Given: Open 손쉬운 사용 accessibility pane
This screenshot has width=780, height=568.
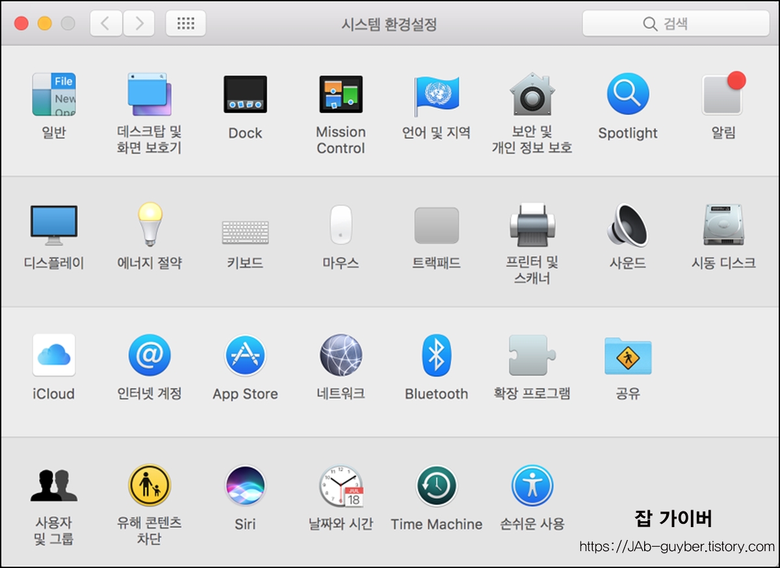Looking at the screenshot, I should pyautogui.click(x=532, y=486).
